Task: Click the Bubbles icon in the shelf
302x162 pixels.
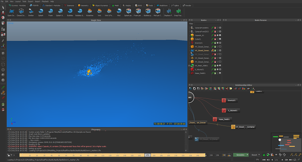Action: pos(70,12)
